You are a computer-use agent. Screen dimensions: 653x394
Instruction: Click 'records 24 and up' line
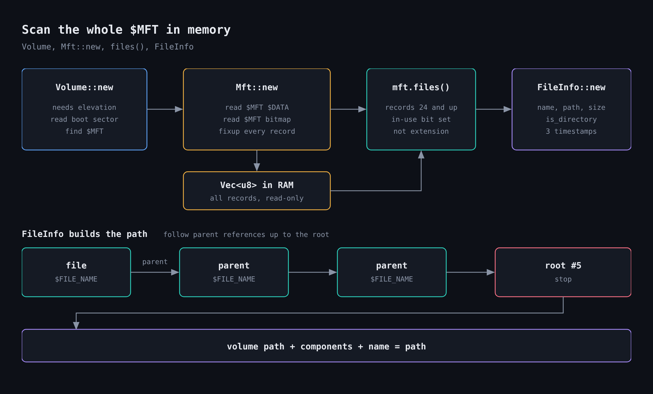point(421,107)
